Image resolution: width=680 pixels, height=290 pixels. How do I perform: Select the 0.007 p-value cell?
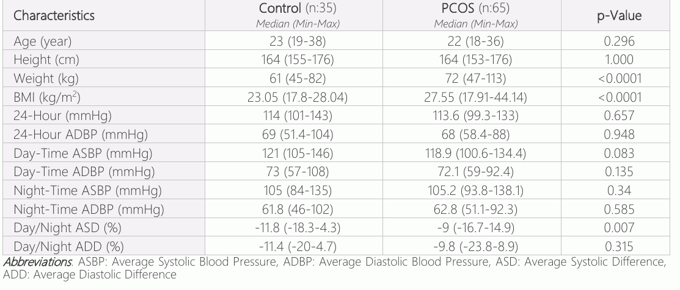pyautogui.click(x=619, y=228)
